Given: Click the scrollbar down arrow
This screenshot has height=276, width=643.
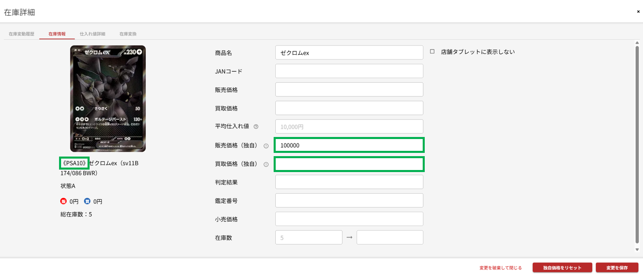Looking at the screenshot, I should tap(637, 250).
